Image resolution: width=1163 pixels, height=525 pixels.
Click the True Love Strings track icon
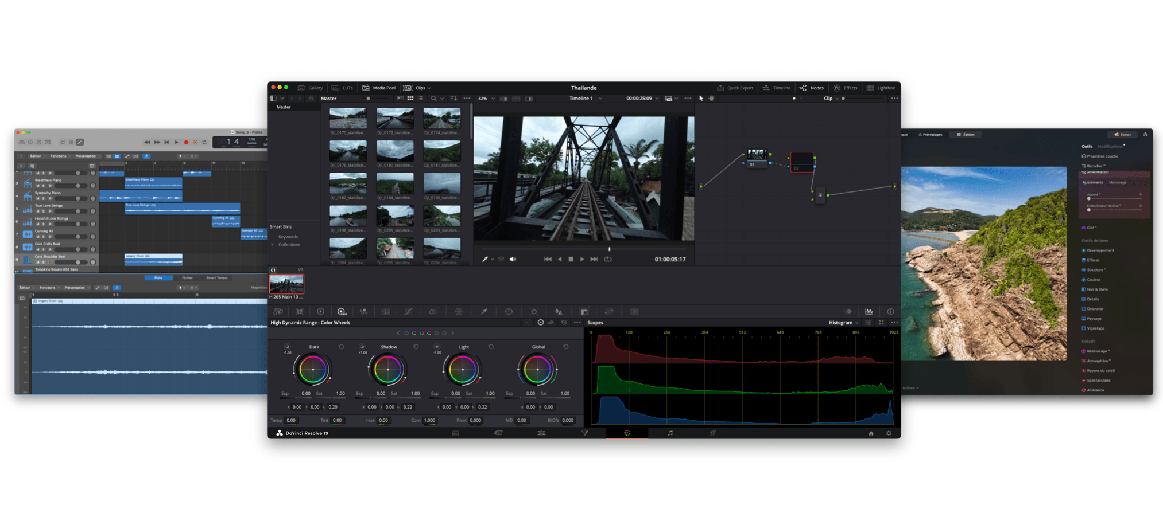(x=27, y=209)
